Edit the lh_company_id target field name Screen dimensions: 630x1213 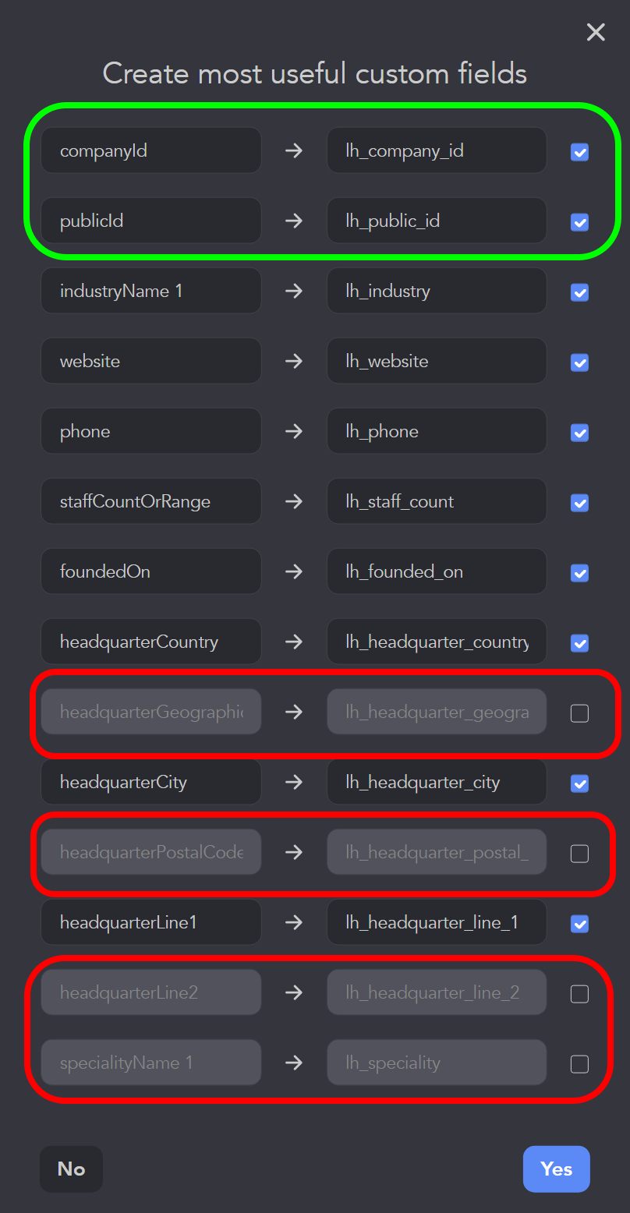click(437, 150)
